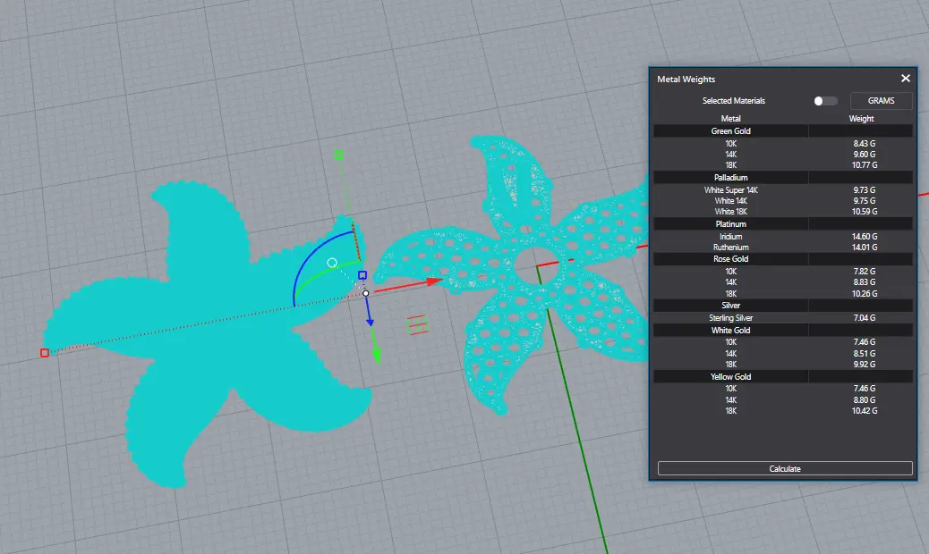Click the blue square scale handle near gumball center
This screenshot has width=929, height=554.
(x=362, y=275)
